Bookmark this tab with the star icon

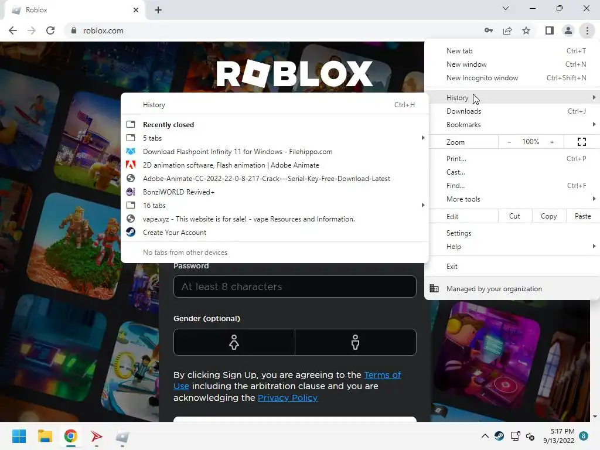(526, 30)
